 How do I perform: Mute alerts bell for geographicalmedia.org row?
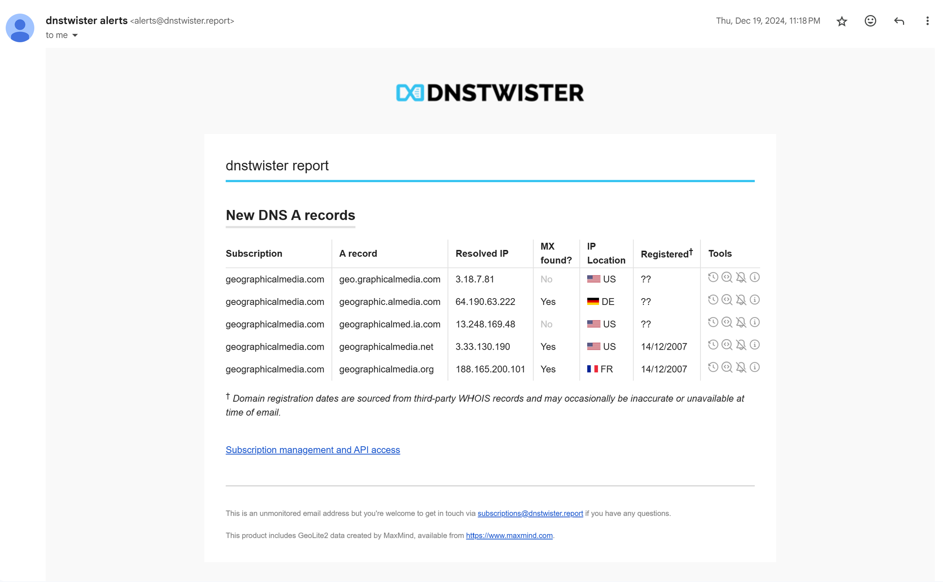click(741, 367)
